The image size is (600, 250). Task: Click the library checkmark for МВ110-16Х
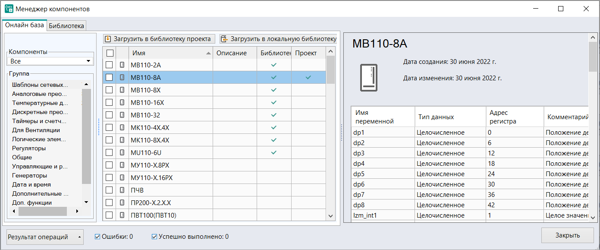(x=273, y=102)
